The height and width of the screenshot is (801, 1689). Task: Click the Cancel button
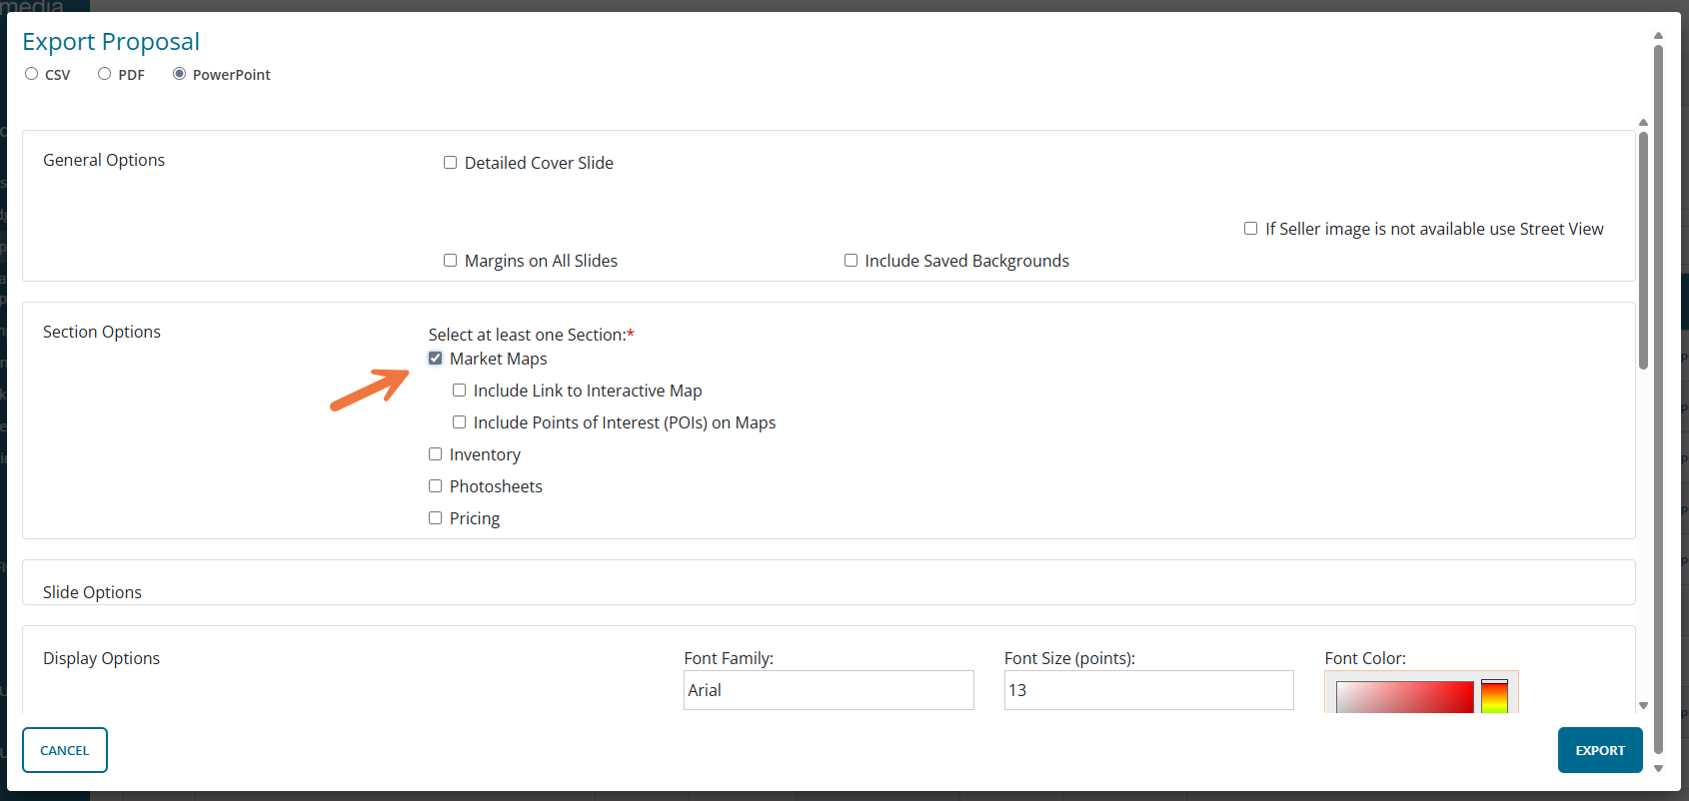pos(65,750)
